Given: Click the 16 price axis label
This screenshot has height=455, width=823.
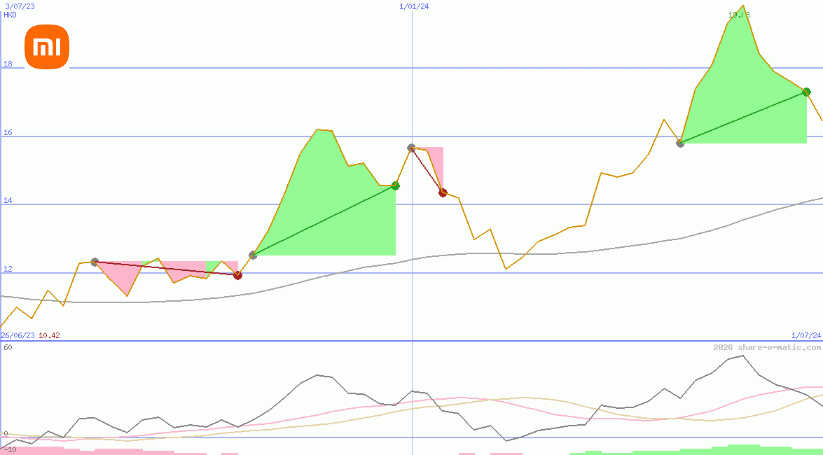Looking at the screenshot, I should tap(8, 133).
